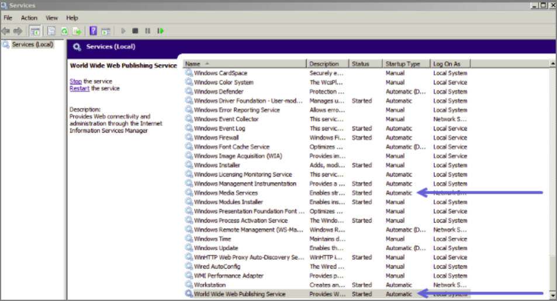This screenshot has height=301, width=557.
Task: Click gear icon of Windows CardSpace row
Action: (x=189, y=73)
